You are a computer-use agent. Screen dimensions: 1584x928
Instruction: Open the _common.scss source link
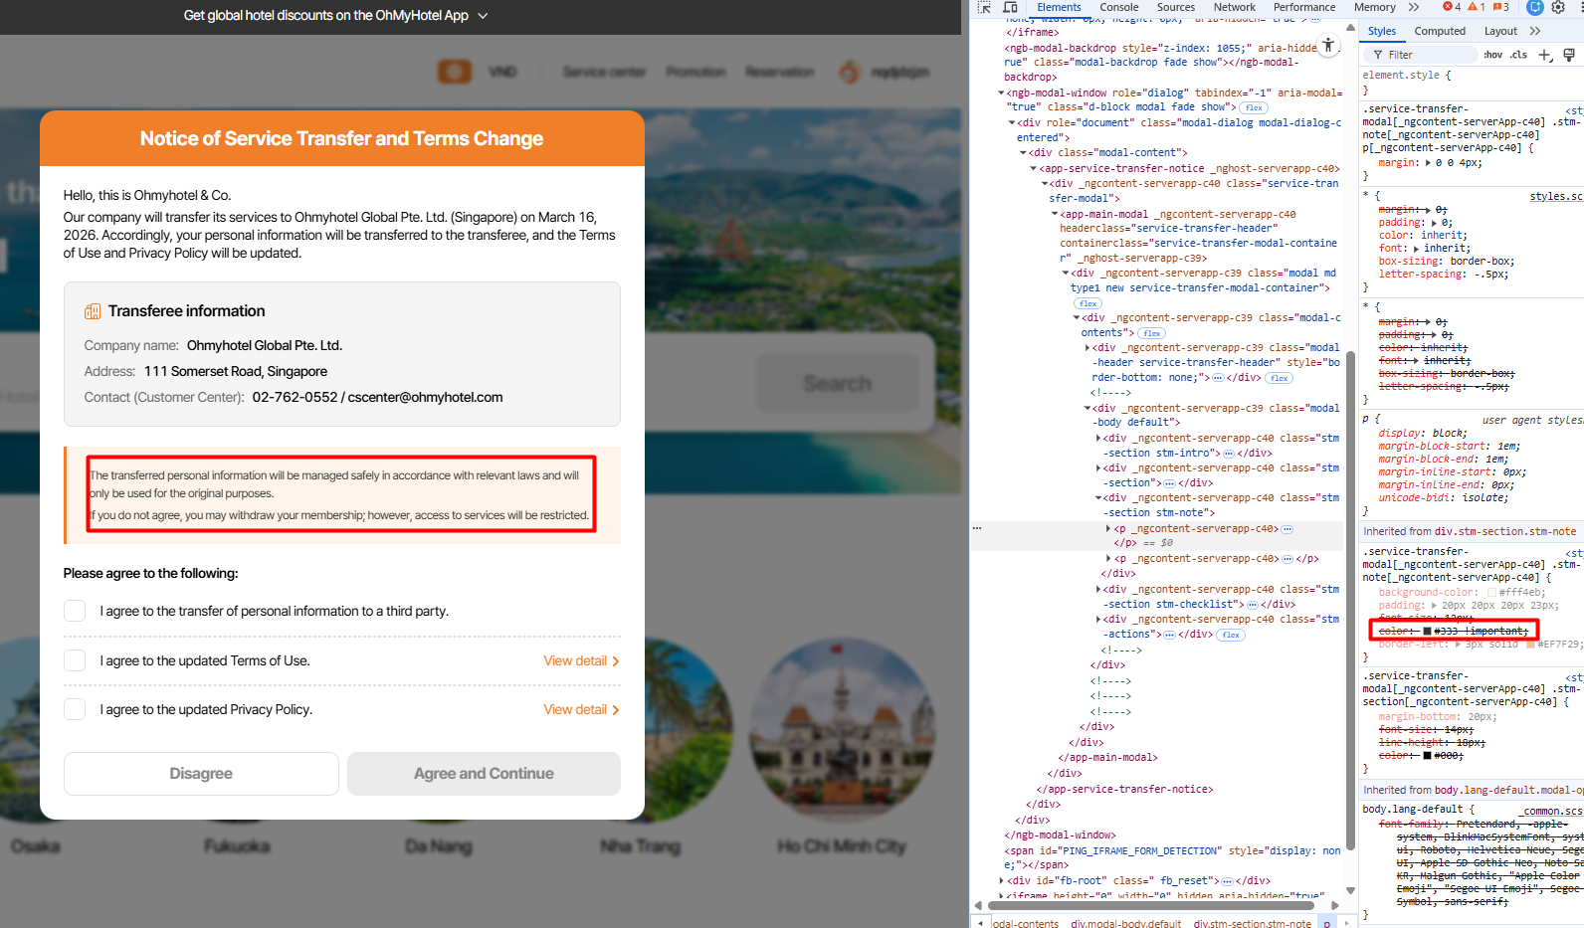1551,811
